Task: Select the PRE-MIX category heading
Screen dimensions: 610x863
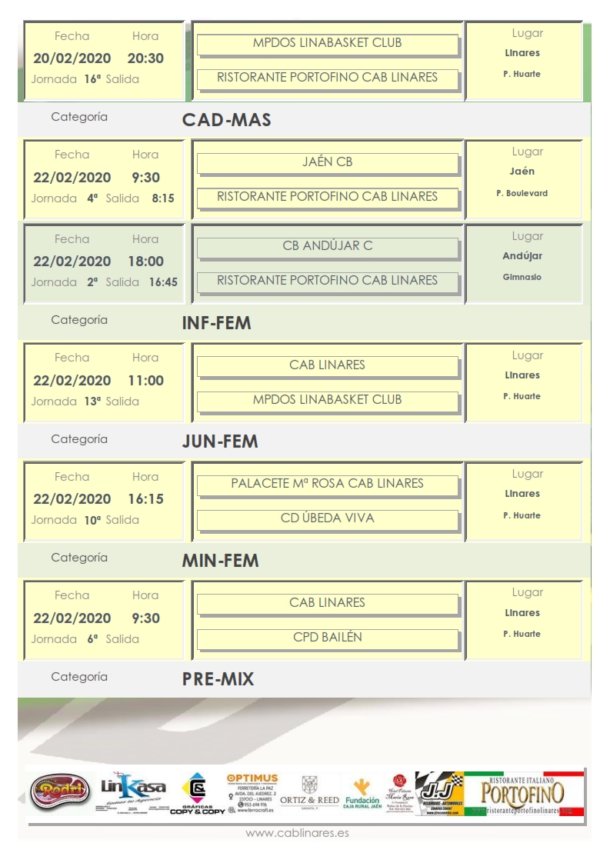Action: coord(218,679)
